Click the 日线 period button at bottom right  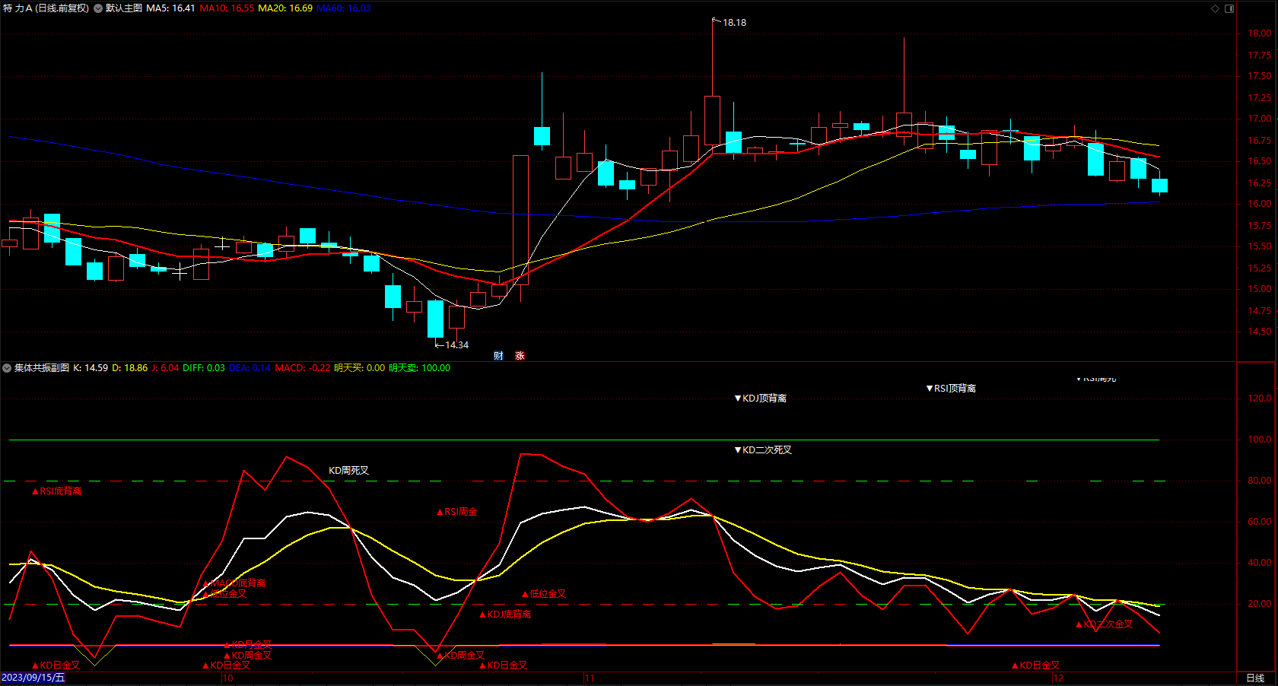pos(1255,678)
